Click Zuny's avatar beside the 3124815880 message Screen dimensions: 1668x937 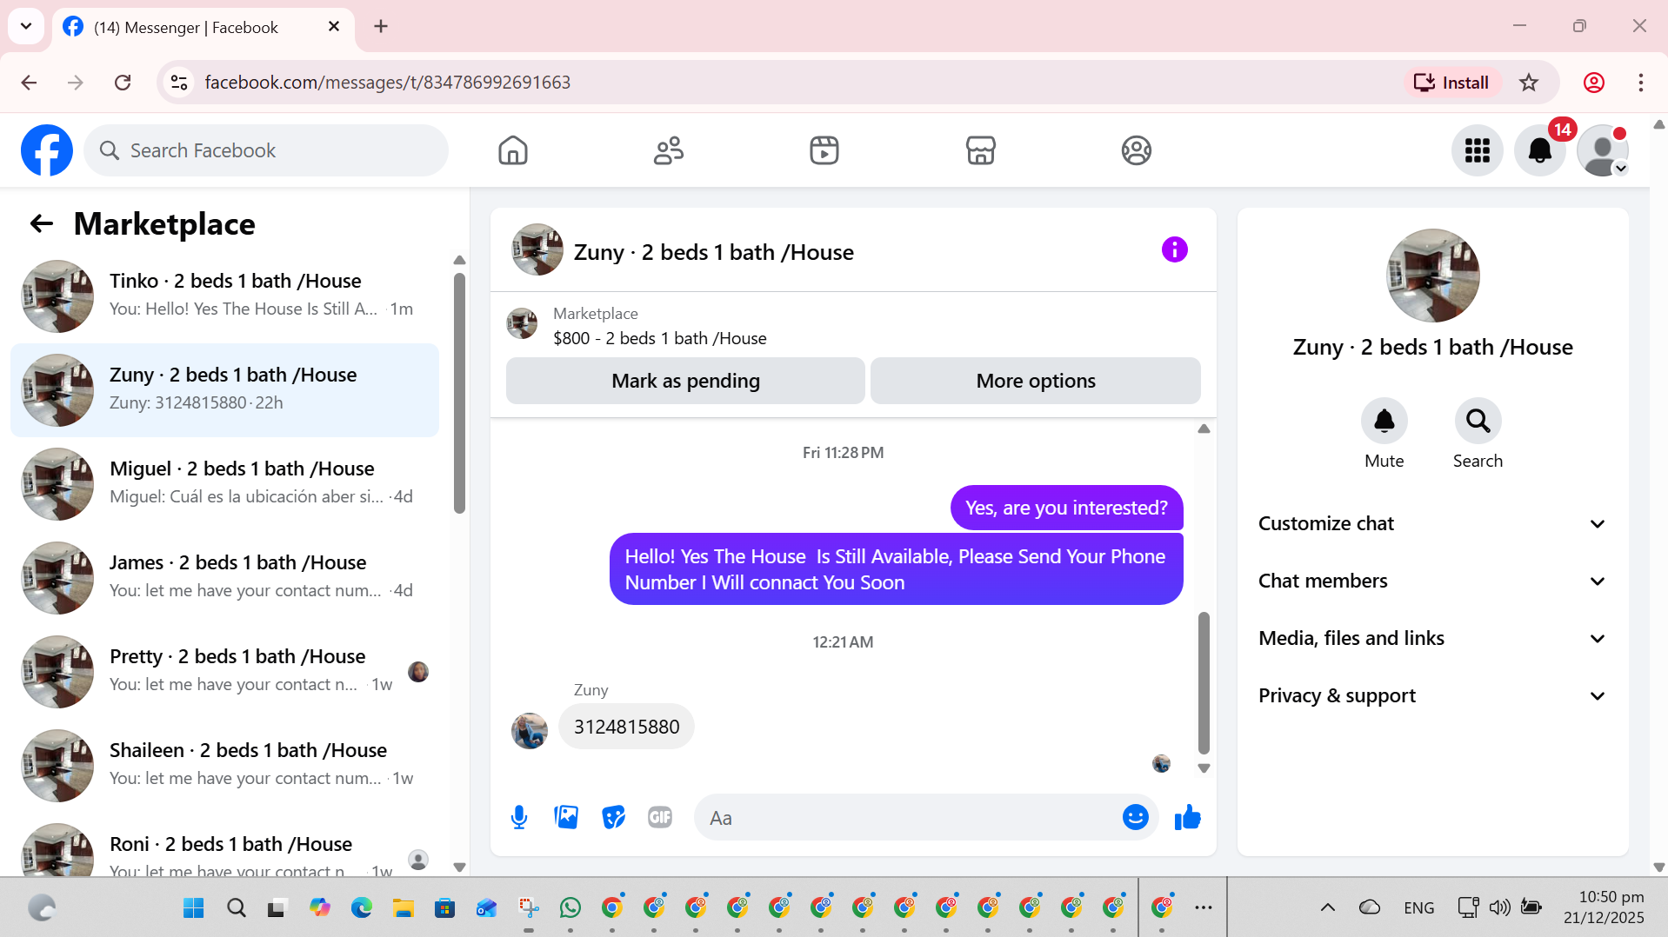pos(530,731)
